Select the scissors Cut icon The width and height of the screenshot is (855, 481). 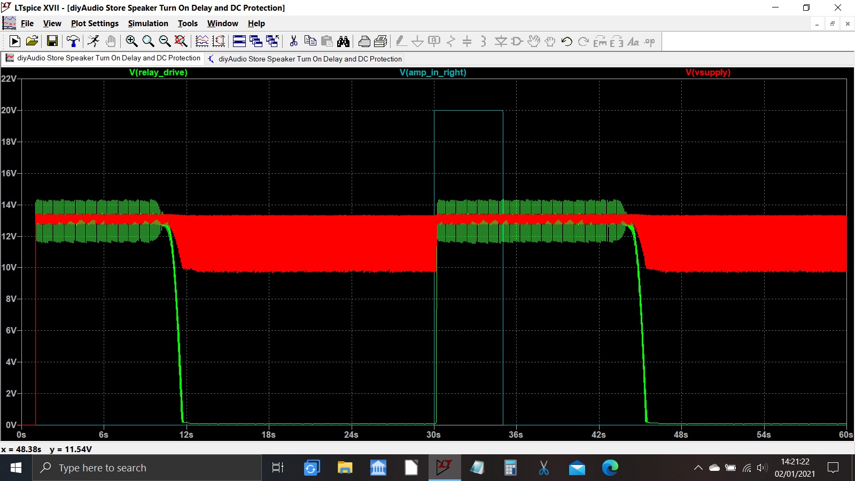[293, 41]
